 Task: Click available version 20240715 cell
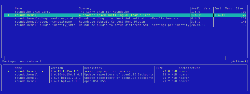(198, 25)
